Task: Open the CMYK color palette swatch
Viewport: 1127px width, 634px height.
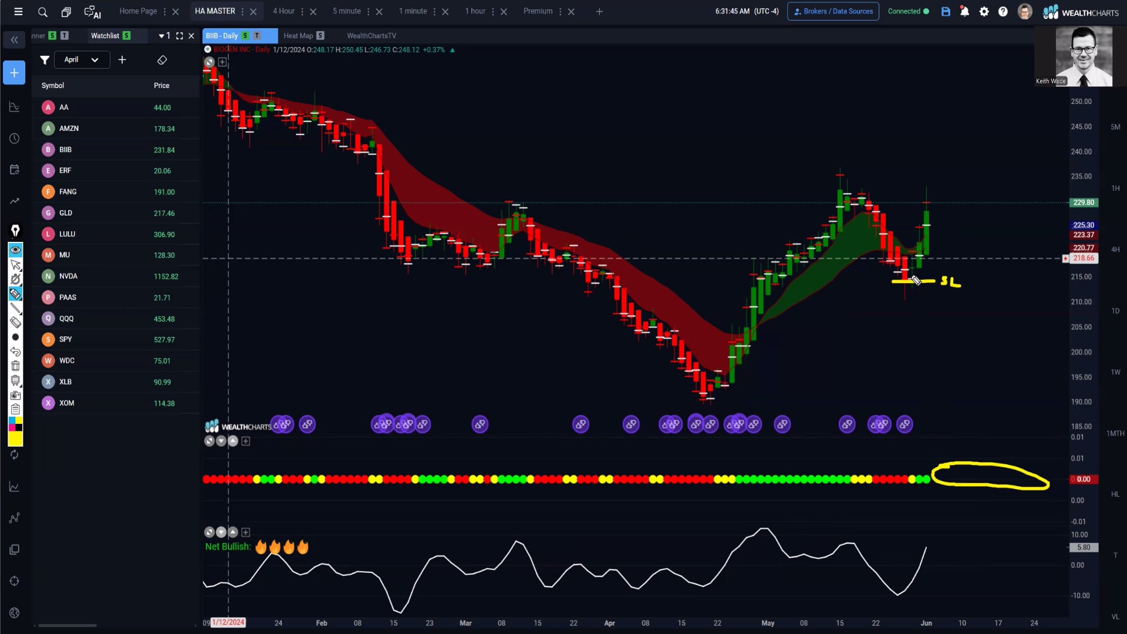Action: click(15, 424)
